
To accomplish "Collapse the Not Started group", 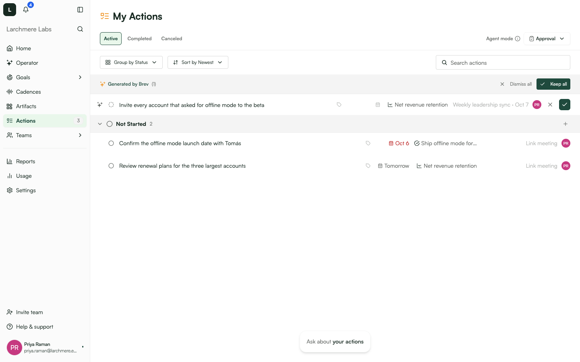I will [100, 124].
